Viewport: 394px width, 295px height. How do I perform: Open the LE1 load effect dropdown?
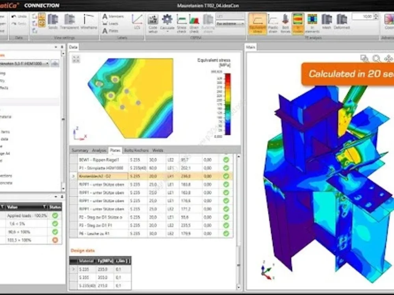pos(230,16)
